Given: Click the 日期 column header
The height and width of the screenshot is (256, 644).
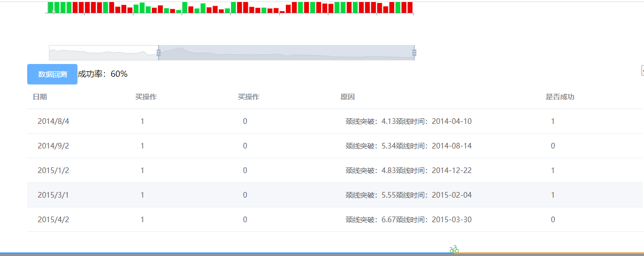Looking at the screenshot, I should click(x=40, y=97).
